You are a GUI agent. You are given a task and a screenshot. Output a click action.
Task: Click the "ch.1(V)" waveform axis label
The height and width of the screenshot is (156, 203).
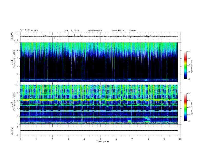pyautogui.click(x=12, y=36)
